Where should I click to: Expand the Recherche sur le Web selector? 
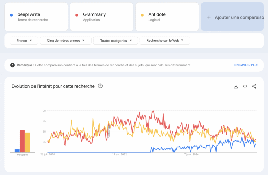(165, 40)
